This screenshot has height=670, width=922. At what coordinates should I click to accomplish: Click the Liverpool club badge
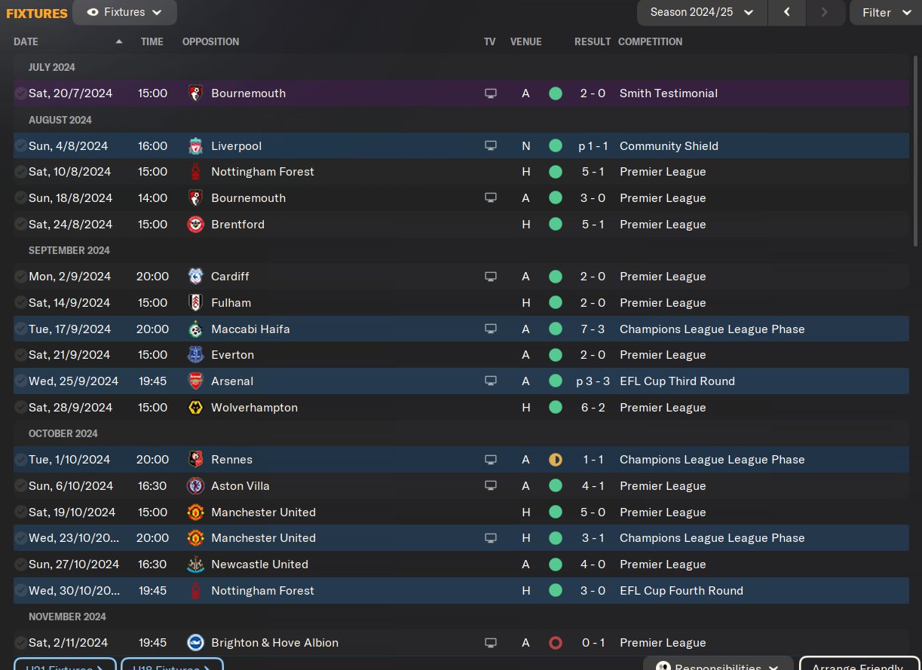click(195, 146)
